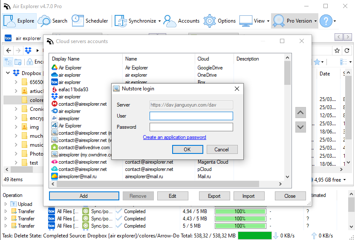Expand the test folder node
This screenshot has height=240, width=355.
point(16,162)
